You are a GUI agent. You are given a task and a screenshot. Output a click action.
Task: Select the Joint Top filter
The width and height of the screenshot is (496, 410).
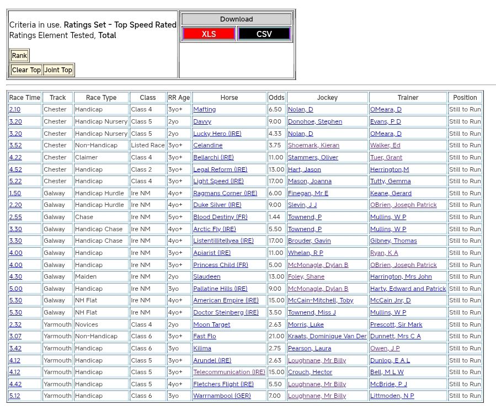pyautogui.click(x=58, y=70)
